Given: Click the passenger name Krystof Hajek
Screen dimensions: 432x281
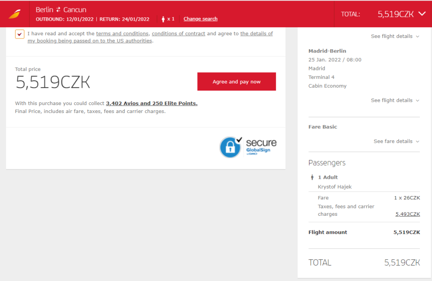Looking at the screenshot, I should pyautogui.click(x=335, y=187).
